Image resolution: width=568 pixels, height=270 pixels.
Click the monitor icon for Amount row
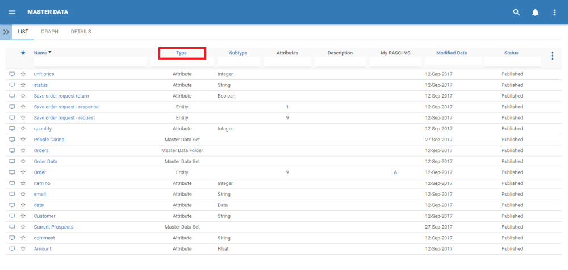(x=12, y=249)
